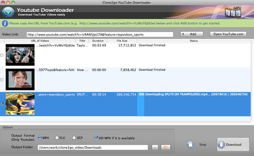This screenshot has width=254, height=156.
Task: Click the Stop label
Action: [203, 145]
